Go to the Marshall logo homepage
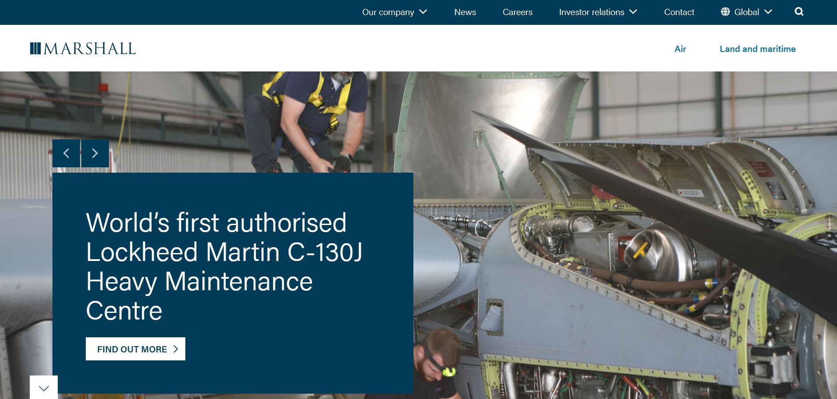 [83, 48]
